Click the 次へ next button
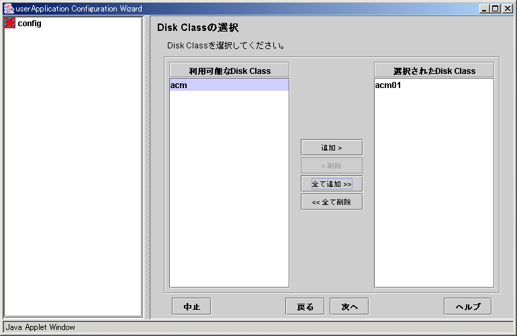Screen dimensions: 517x336 click(x=349, y=306)
